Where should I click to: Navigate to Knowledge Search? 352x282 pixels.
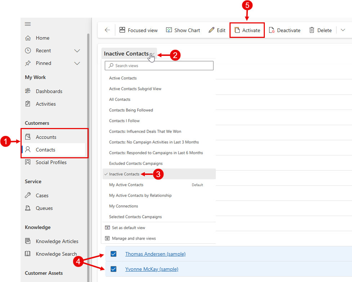tap(56, 254)
